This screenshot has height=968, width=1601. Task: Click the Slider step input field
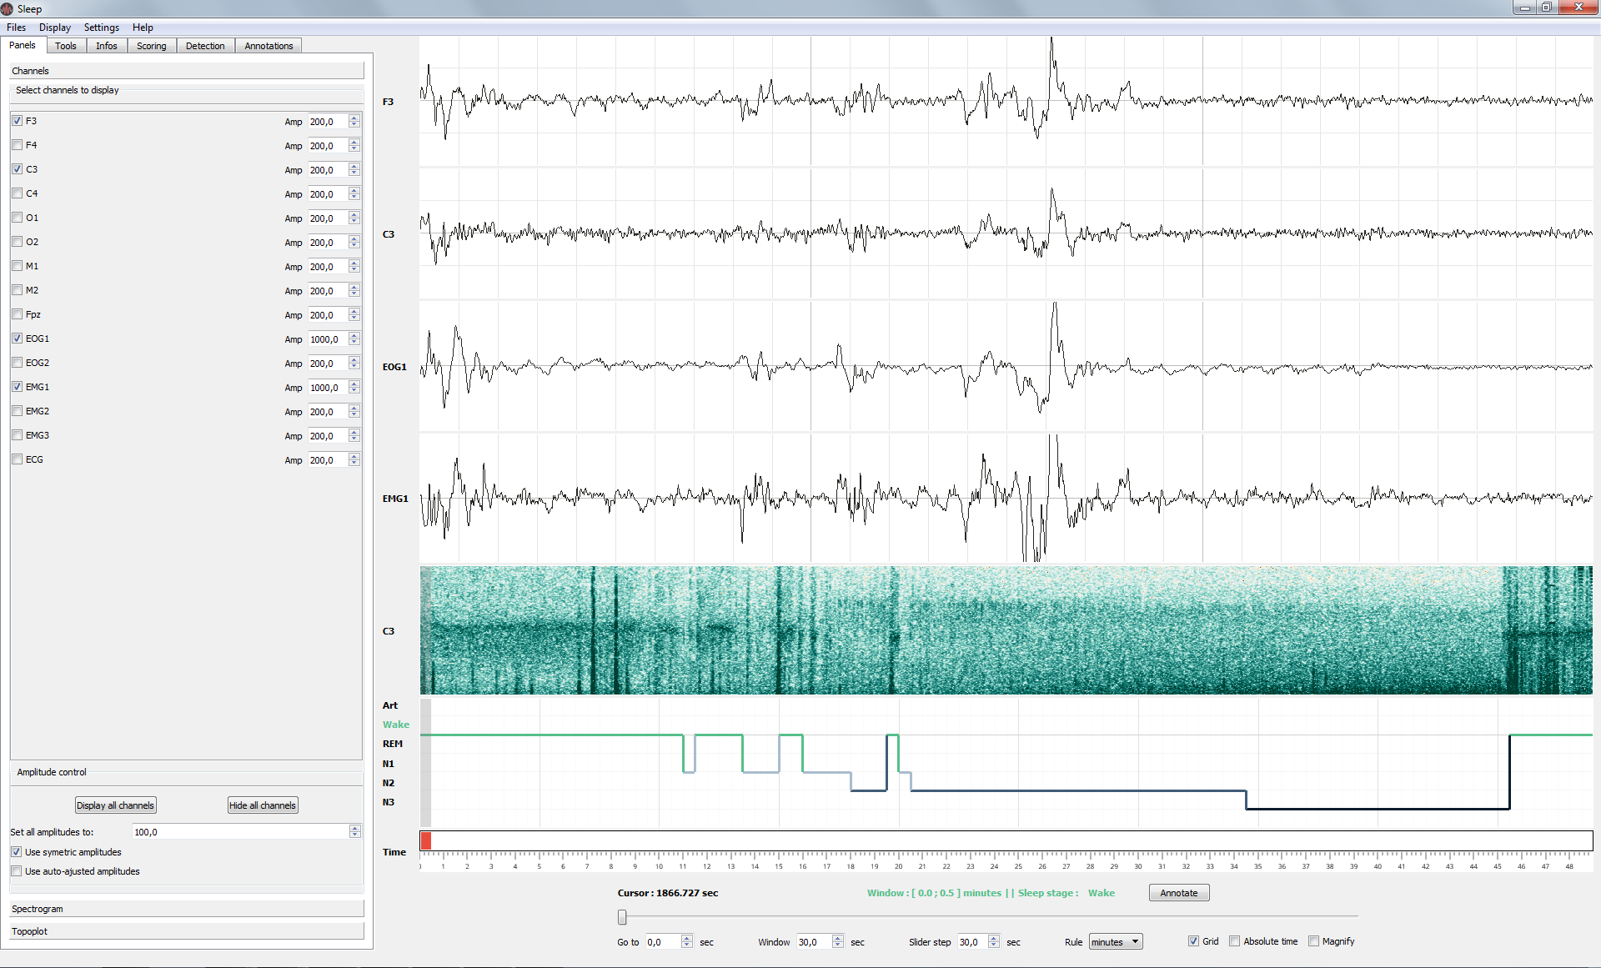[973, 942]
